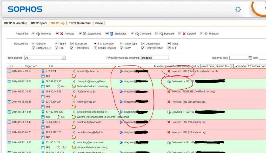Select sender i.wuerttemberg@dgvt.de
266x153 pixels.
tap(90, 132)
